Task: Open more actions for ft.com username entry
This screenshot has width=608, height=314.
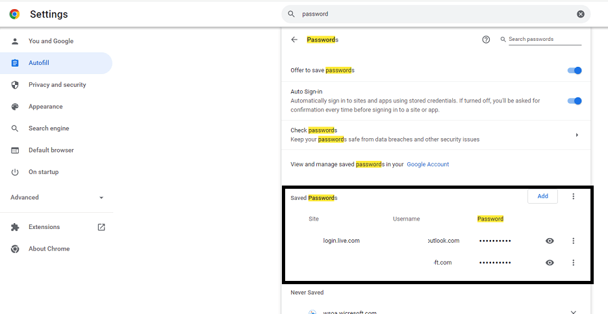Action: 574,263
